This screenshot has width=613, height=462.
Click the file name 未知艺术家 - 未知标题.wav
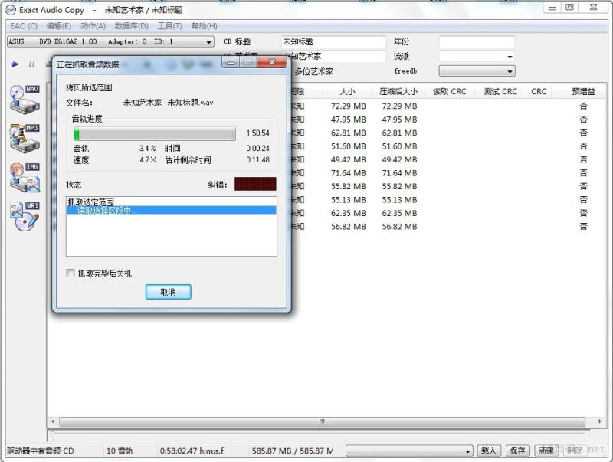(168, 103)
